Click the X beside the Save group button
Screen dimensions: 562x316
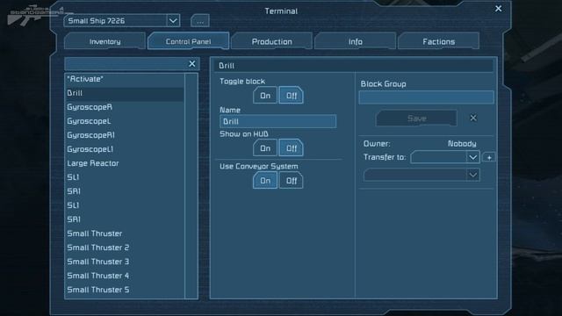pos(473,118)
